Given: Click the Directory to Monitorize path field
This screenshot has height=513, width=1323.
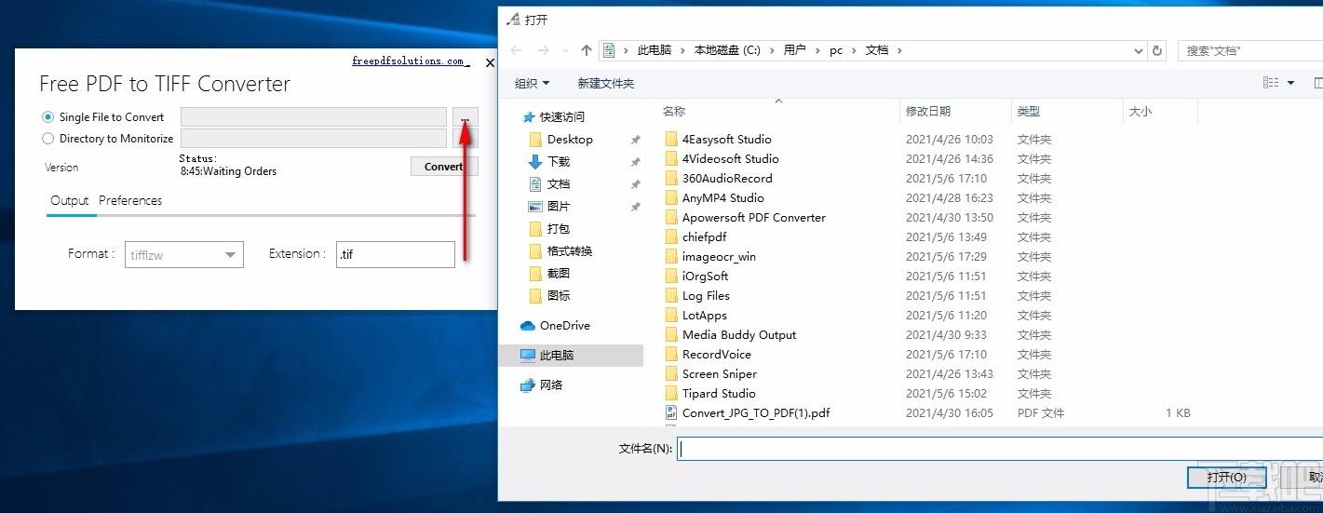Looking at the screenshot, I should click(314, 139).
